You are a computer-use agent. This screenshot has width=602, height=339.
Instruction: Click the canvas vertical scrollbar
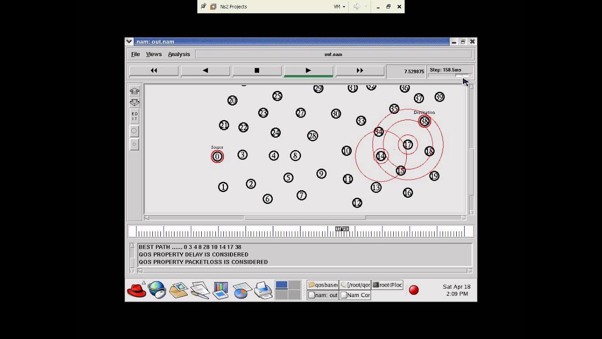(472, 150)
